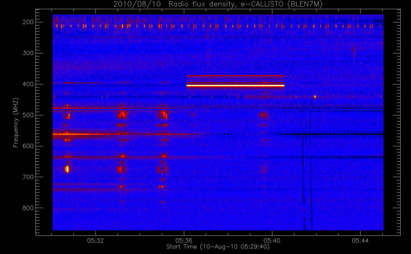The width and height of the screenshot is (411, 254).
Task: Click the bright white horizontal band near 405 MHz
Action: point(235,86)
